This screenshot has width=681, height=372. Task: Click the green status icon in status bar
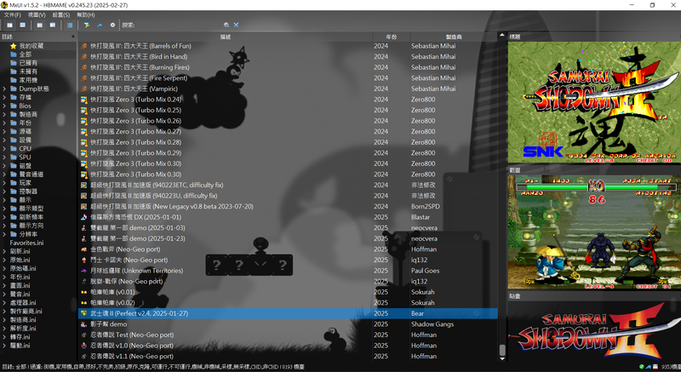pos(642,367)
